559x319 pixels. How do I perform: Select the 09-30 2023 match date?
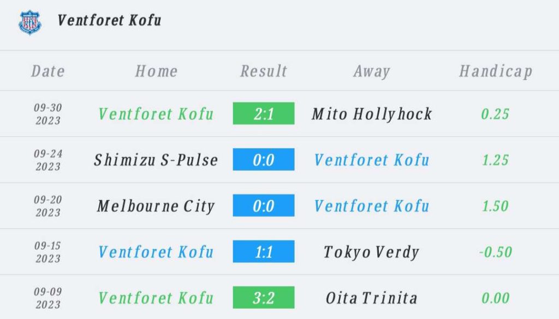[48, 114]
